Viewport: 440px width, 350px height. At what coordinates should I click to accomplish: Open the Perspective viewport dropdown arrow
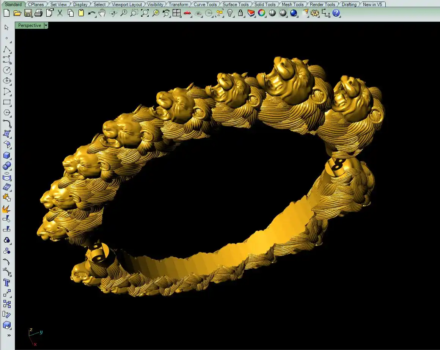(46, 25)
